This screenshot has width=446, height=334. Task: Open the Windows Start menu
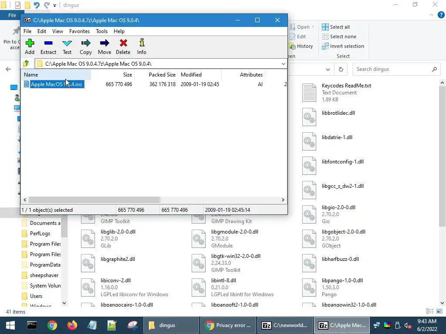(10, 325)
